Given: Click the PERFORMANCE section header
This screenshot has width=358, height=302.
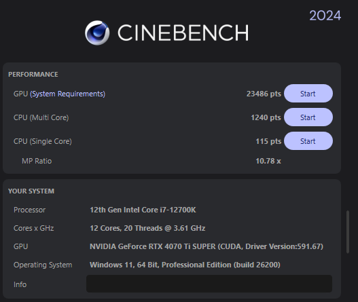Looking at the screenshot, I should tap(33, 75).
